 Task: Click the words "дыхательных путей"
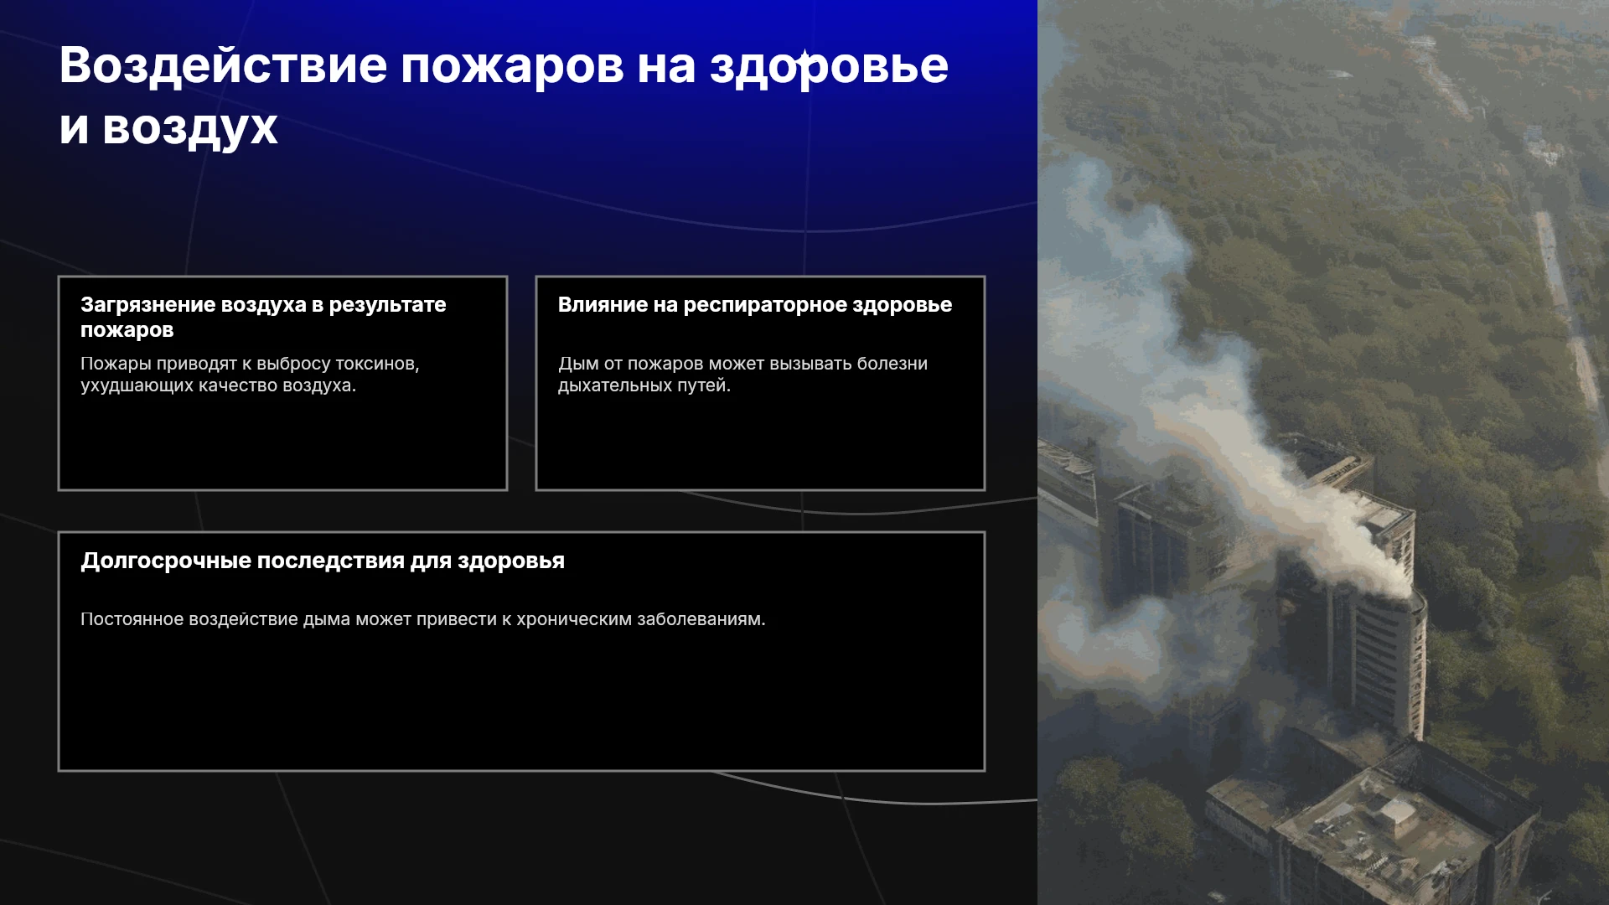pyautogui.click(x=642, y=385)
